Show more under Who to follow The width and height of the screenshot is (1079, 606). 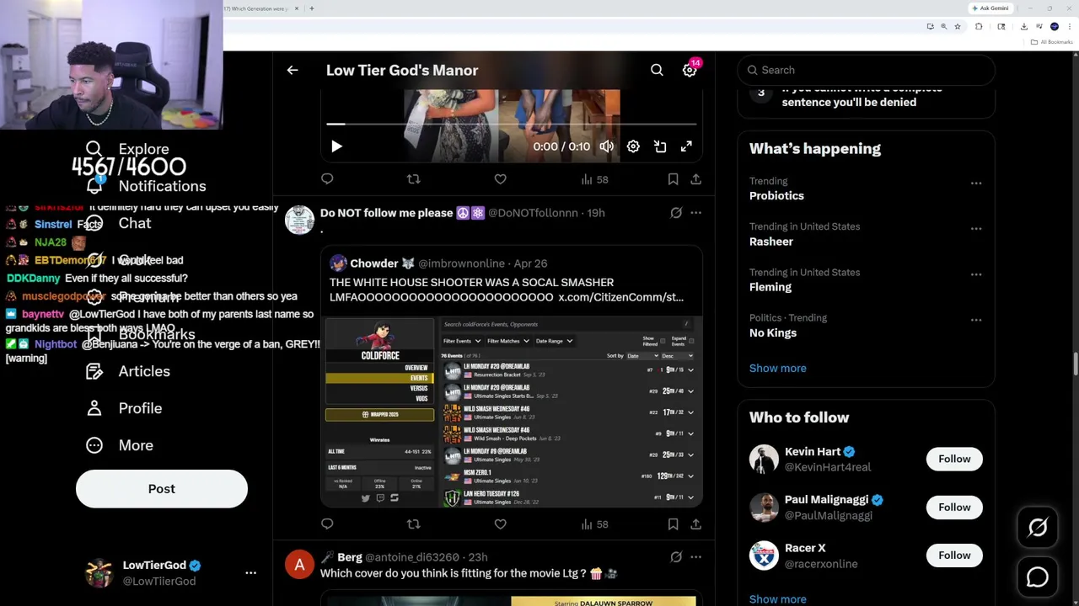(777, 599)
